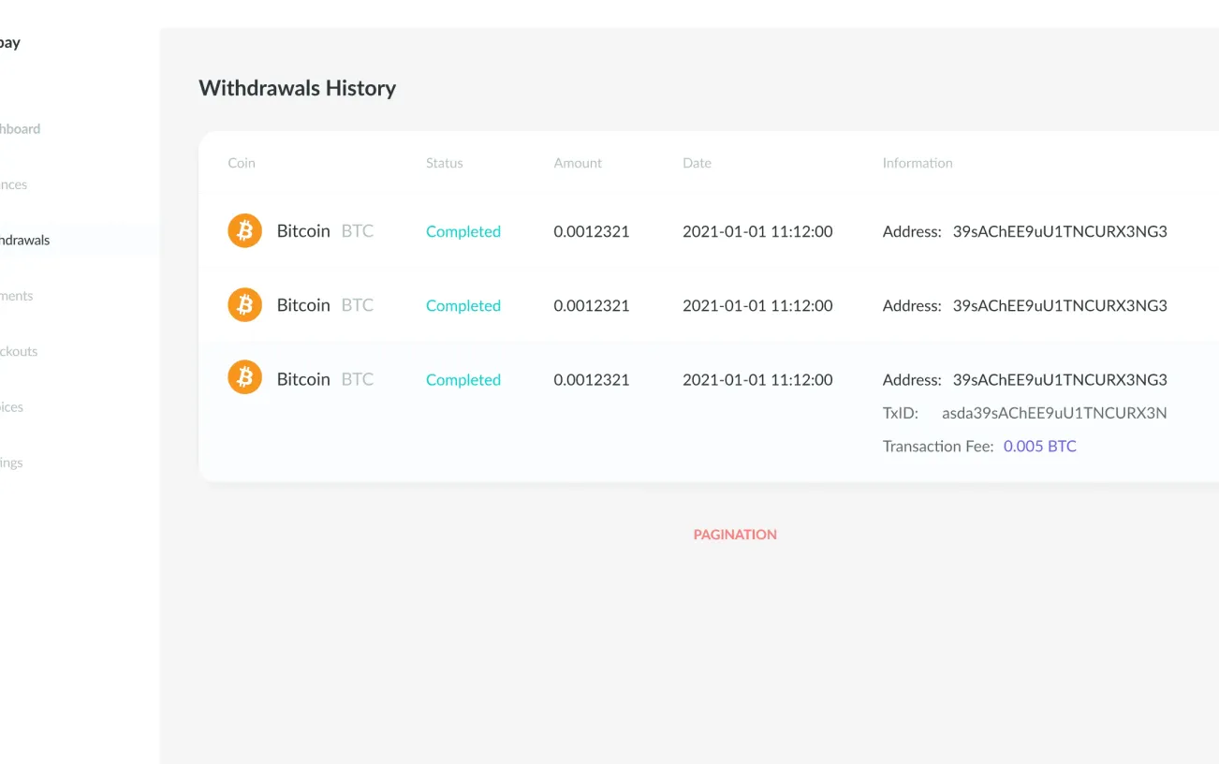Image resolution: width=1219 pixels, height=764 pixels.
Task: Click the Bitcoin name in the first row
Action: point(303,230)
